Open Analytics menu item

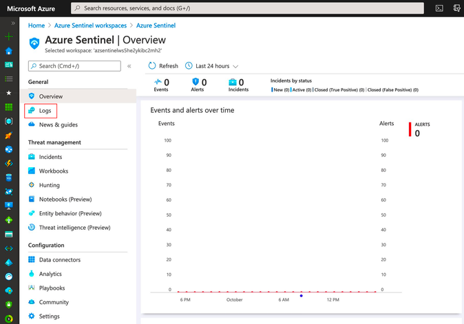50,274
